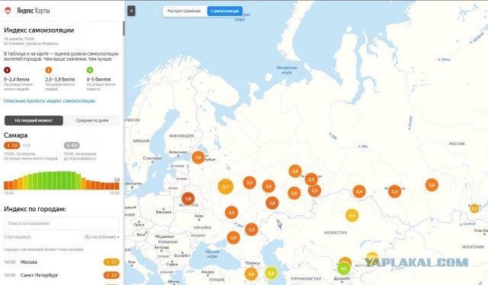Click the green 4–5 баллов legend icon
This screenshot has height=285, width=488.
tap(90, 70)
